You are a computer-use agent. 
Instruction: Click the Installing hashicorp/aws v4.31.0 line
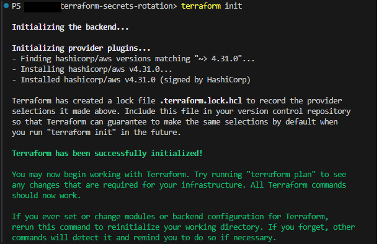92,69
